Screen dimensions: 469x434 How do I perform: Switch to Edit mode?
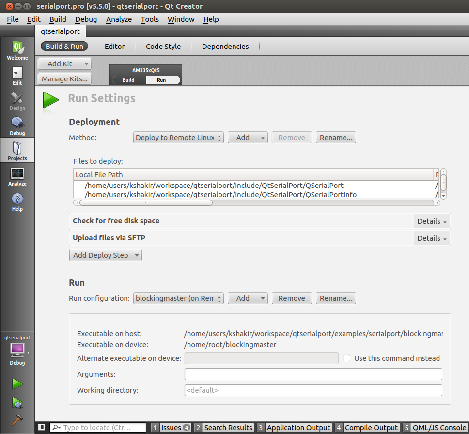pyautogui.click(x=17, y=76)
